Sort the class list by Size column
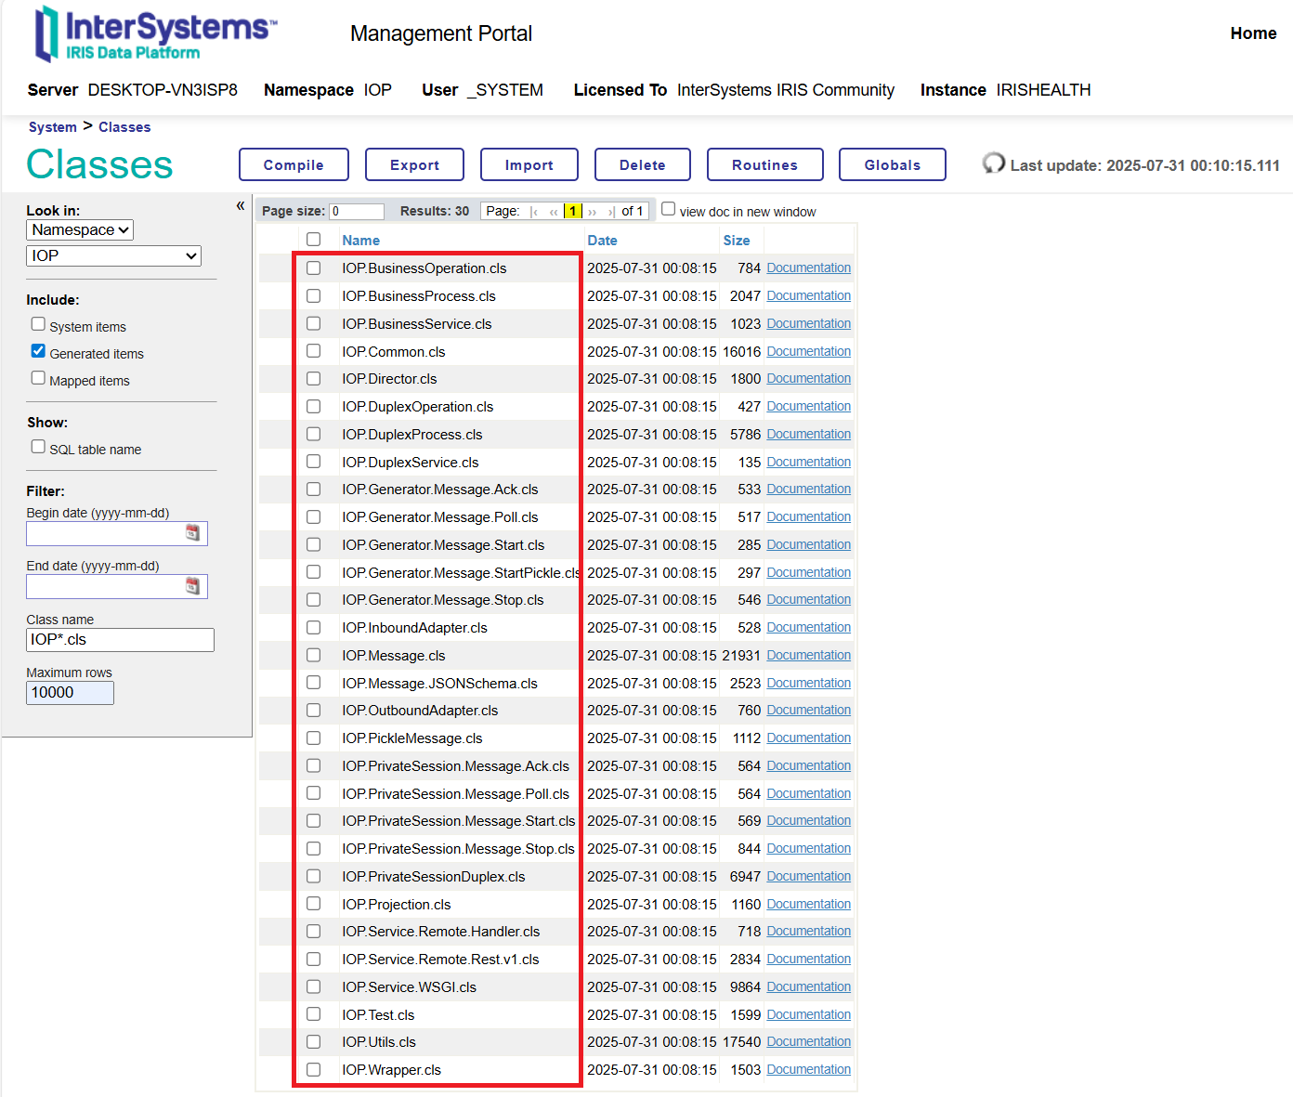This screenshot has width=1293, height=1097. click(x=736, y=241)
